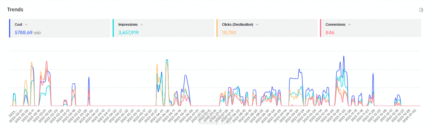This screenshot has height=128, width=430.
Task: Click the 18,780 clicks value
Action: [229, 32]
